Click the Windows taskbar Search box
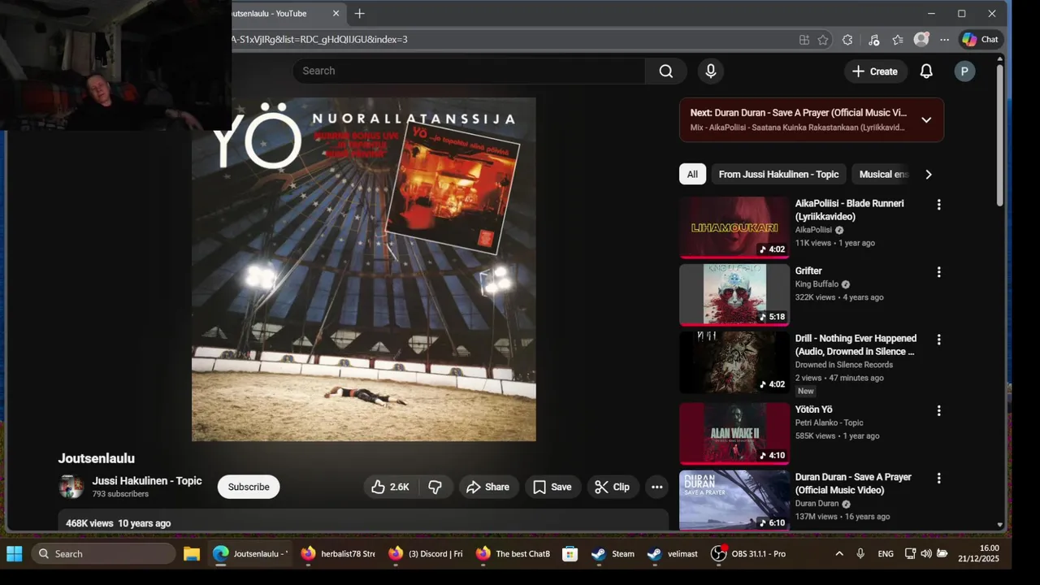This screenshot has height=585, width=1040. (103, 554)
